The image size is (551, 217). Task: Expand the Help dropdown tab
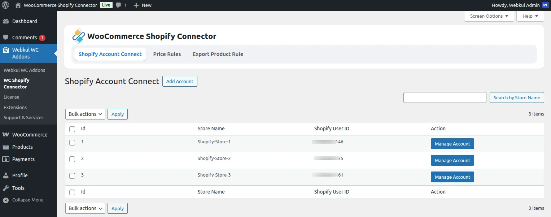pos(530,16)
